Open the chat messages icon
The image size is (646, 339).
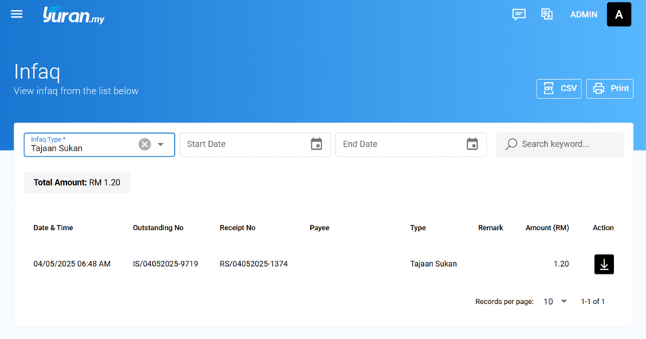coord(518,14)
